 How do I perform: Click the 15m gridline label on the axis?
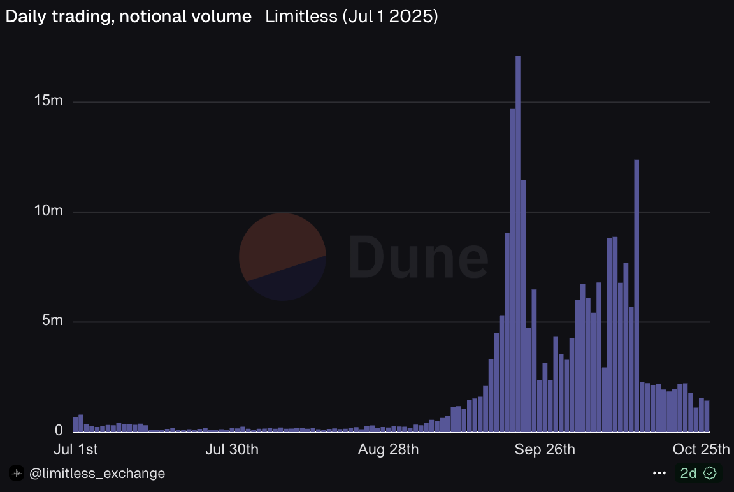click(48, 100)
